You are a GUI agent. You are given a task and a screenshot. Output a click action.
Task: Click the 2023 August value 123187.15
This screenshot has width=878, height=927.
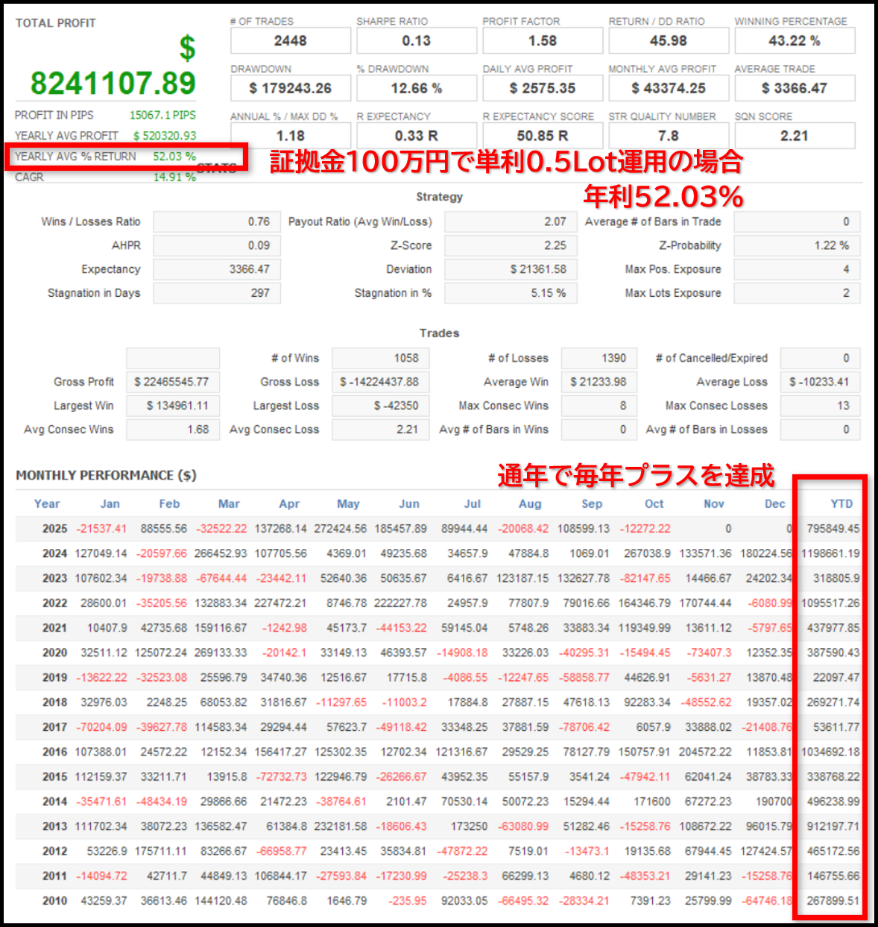click(x=522, y=578)
